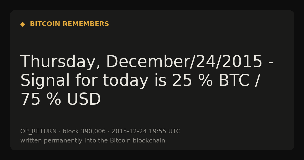Image resolution: width=304 pixels, height=160 pixels.
Task: Click the OP_RETURN label
Action: pos(39,132)
